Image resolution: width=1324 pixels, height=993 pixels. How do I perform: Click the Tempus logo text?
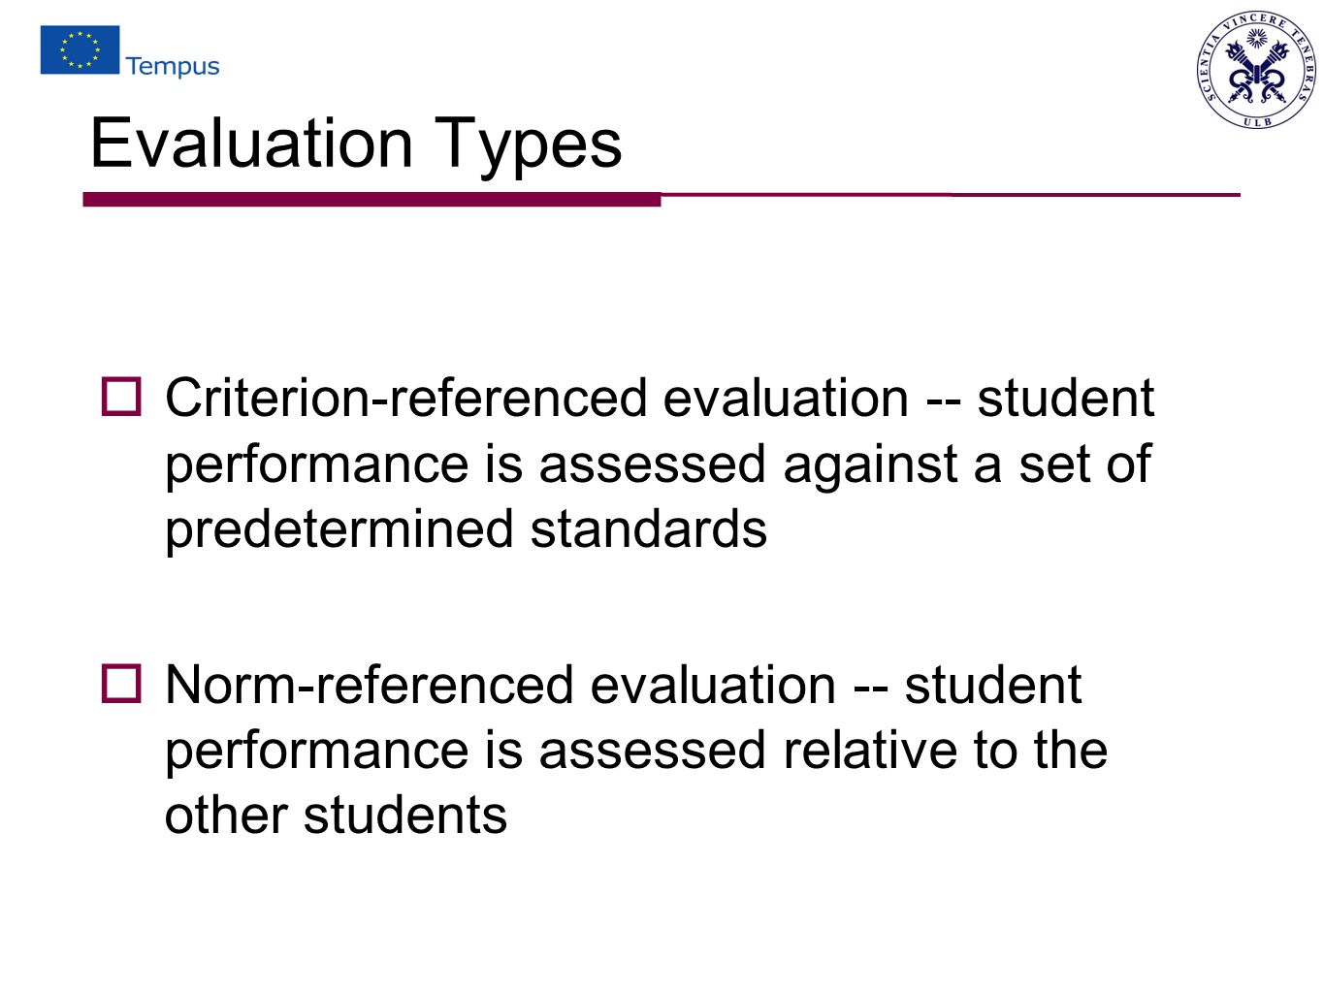173,66
